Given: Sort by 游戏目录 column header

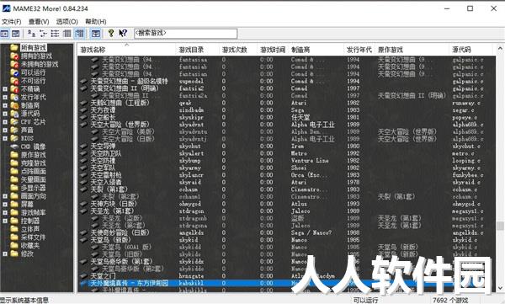Looking at the screenshot, I should tap(198, 50).
